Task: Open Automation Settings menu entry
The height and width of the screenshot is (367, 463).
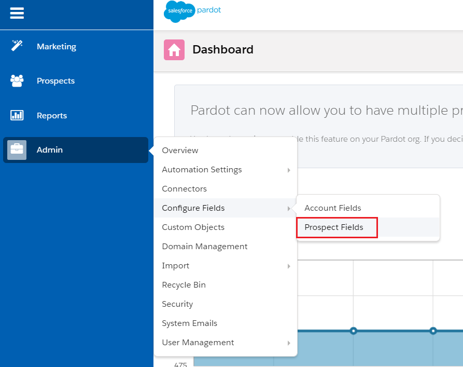Action: pos(226,169)
